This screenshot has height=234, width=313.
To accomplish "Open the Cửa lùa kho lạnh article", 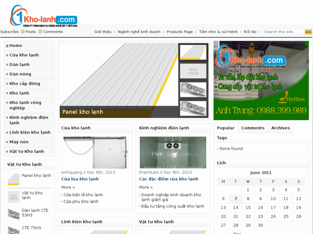I will coord(80,179).
